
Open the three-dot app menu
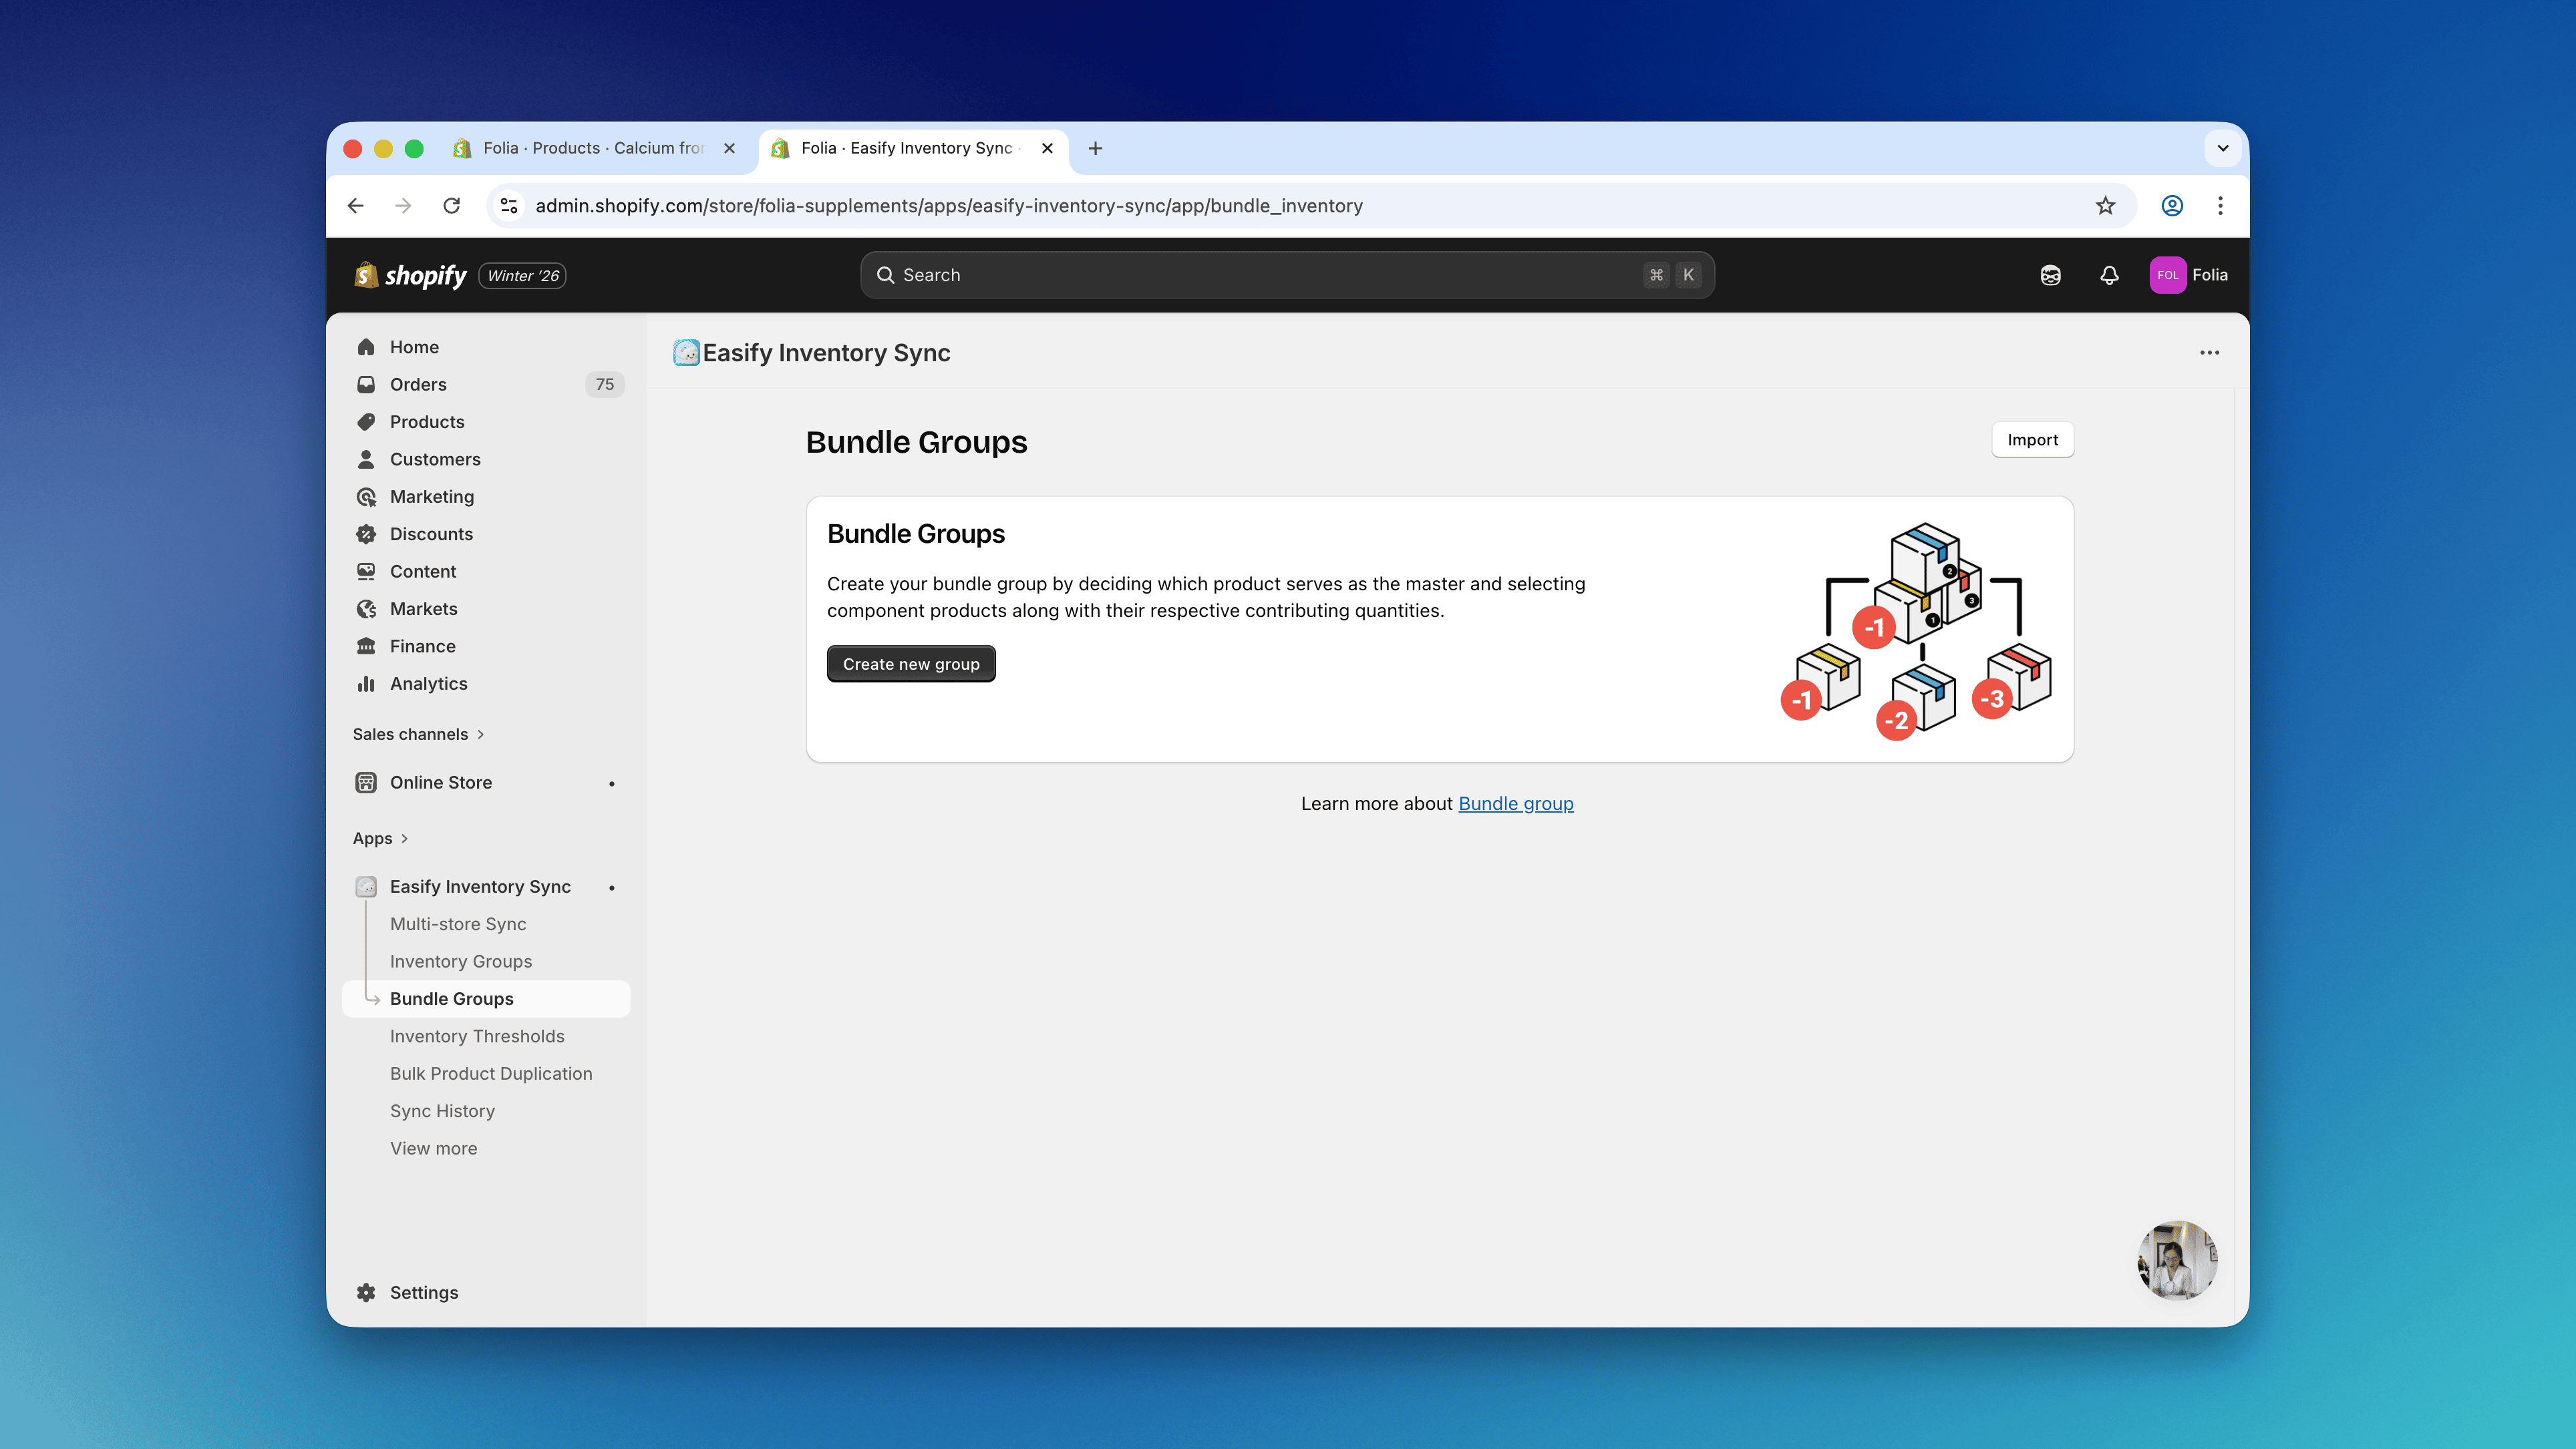pos(2209,353)
